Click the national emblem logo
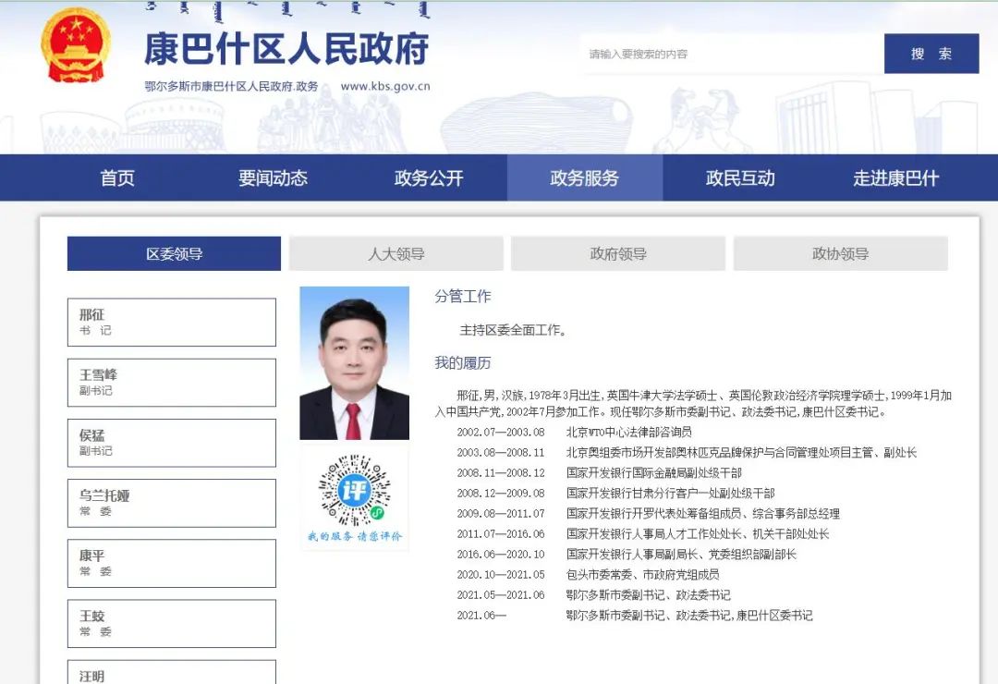Image resolution: width=998 pixels, height=684 pixels. tap(76, 46)
